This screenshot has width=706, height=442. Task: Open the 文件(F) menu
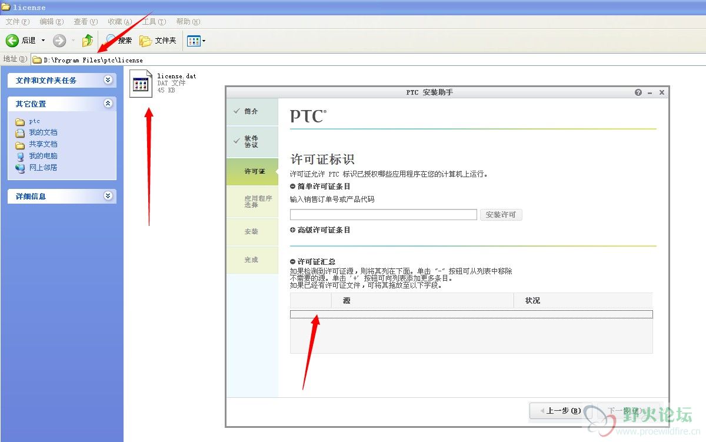pos(18,22)
